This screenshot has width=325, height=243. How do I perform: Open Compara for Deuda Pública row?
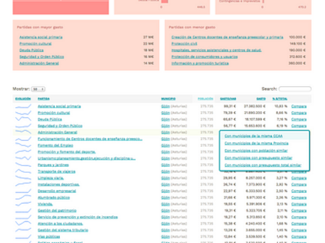pyautogui.click(x=299, y=120)
